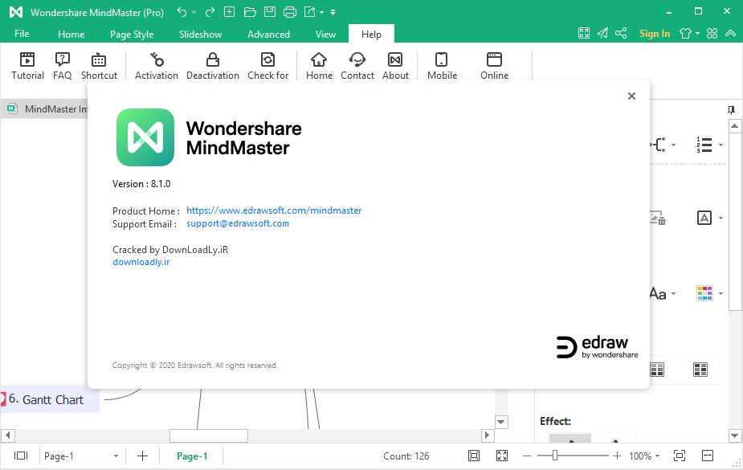743x470 pixels.
Task: Switch to the Page Style tab
Action: tap(132, 34)
